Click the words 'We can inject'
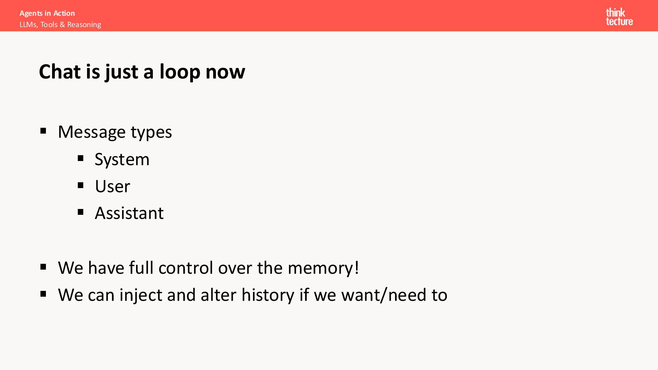 [x=110, y=295]
